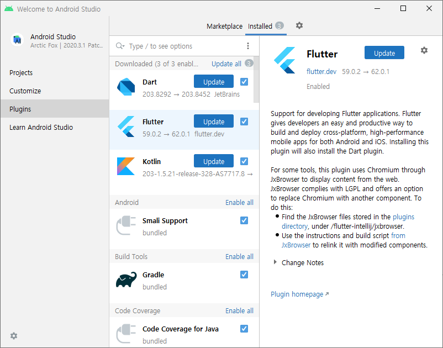Click the search magnifier icon

point(120,46)
